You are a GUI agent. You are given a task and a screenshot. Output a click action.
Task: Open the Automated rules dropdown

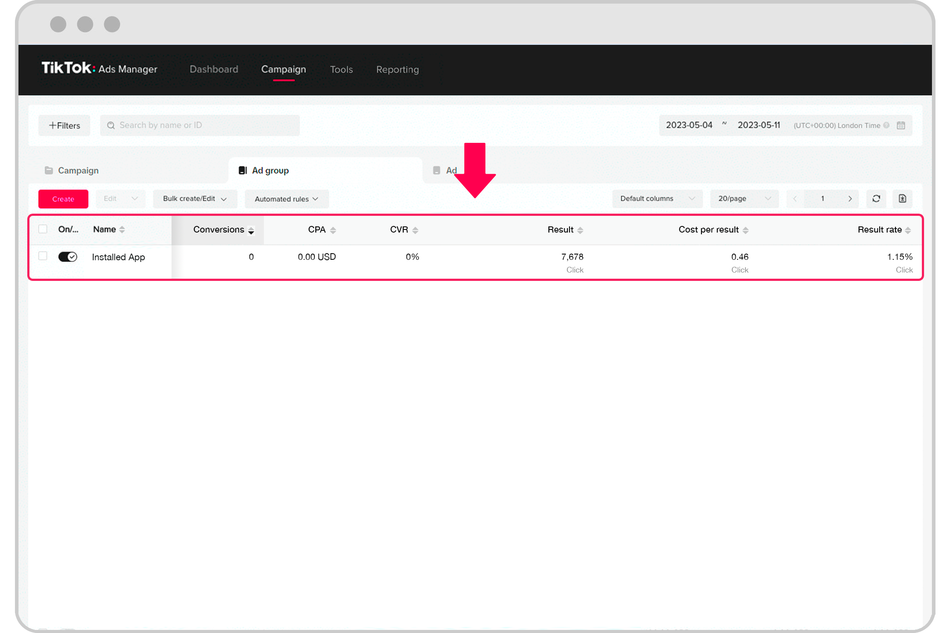tap(286, 199)
